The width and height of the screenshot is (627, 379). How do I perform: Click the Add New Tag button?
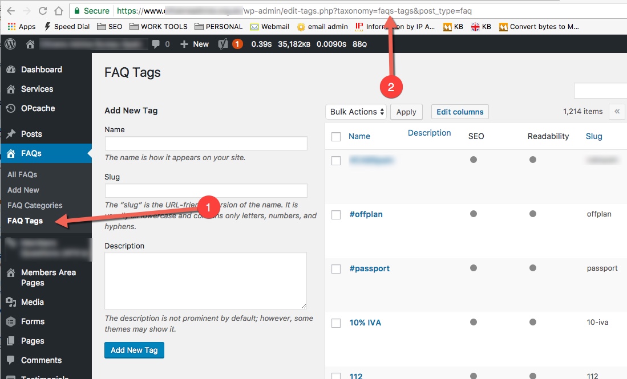pyautogui.click(x=135, y=351)
